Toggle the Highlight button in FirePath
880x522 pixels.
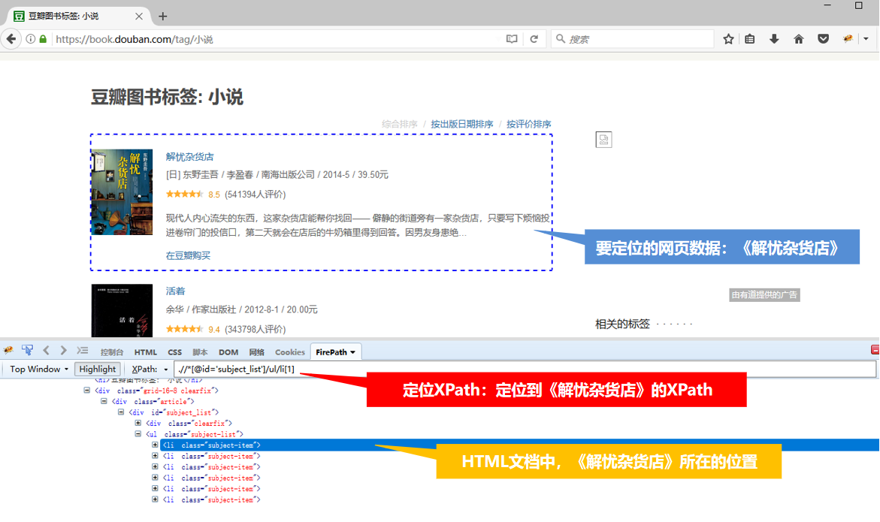click(x=98, y=370)
